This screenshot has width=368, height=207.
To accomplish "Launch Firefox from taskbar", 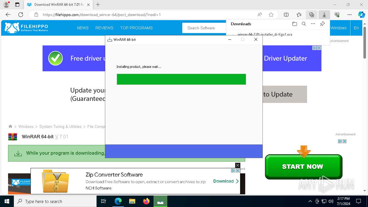I will (x=146, y=201).
